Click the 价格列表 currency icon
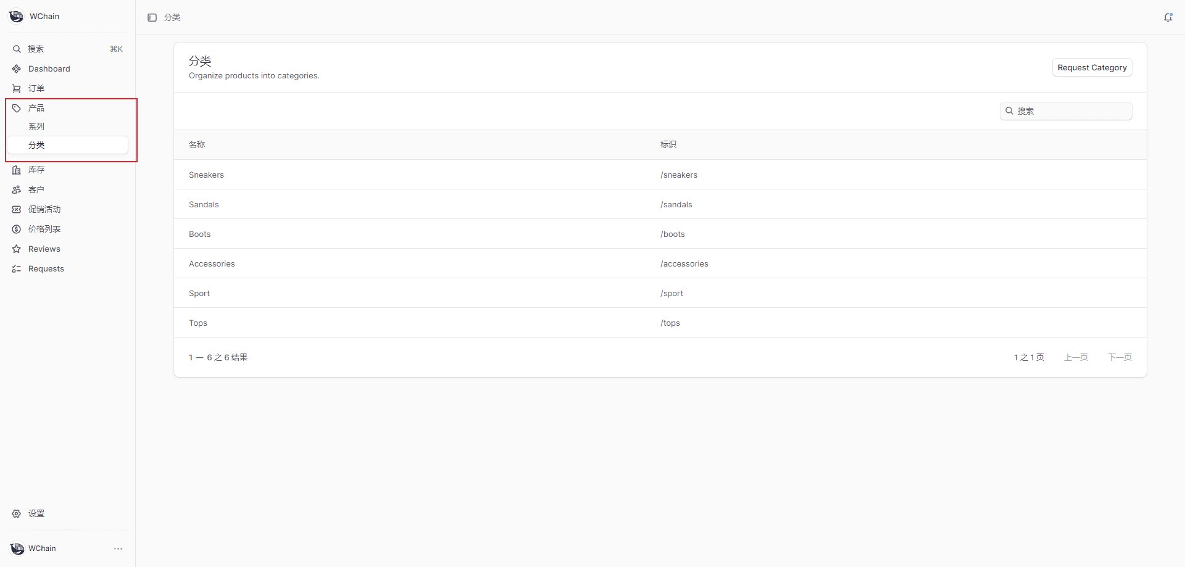1185x567 pixels. point(17,230)
